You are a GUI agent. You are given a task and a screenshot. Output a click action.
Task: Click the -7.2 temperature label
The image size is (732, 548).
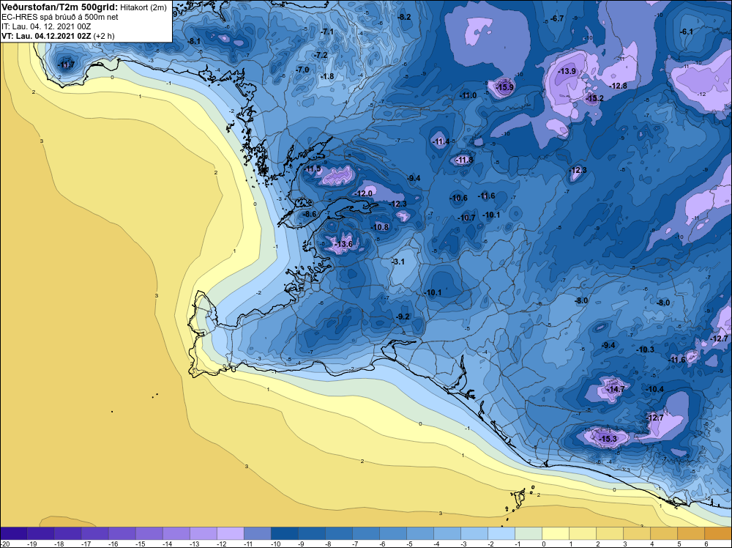pyautogui.click(x=321, y=55)
